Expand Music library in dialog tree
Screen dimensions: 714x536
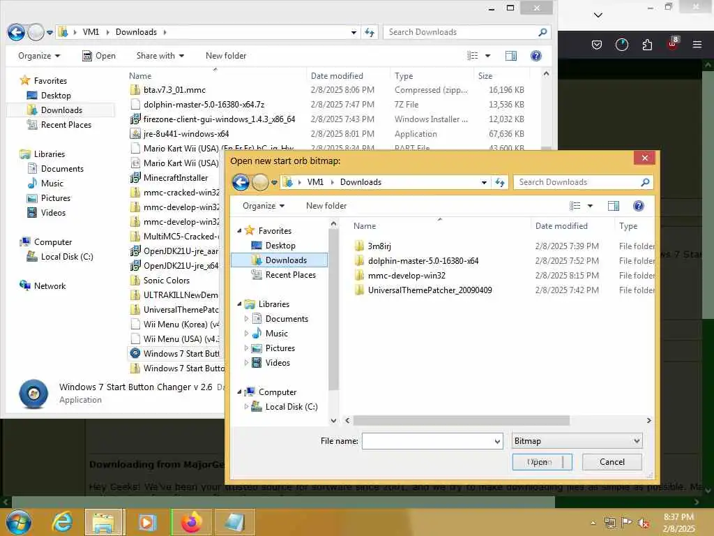click(x=247, y=333)
